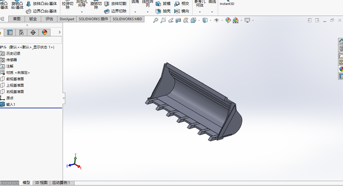Open the SOLIDWORKS MBD tab
Viewport: 343px width, 186px height.
point(127,19)
